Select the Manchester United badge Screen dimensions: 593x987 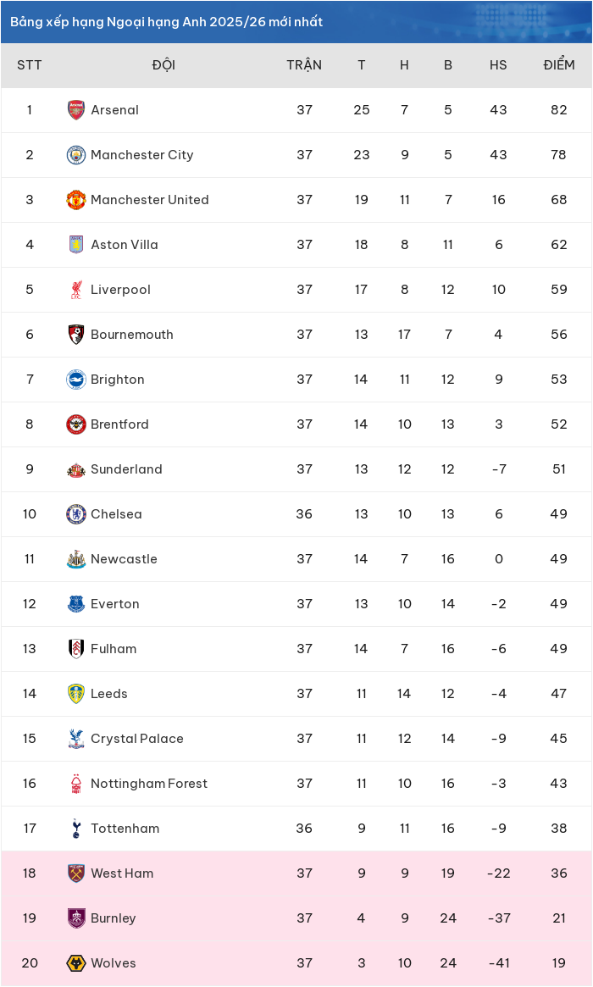(76, 200)
